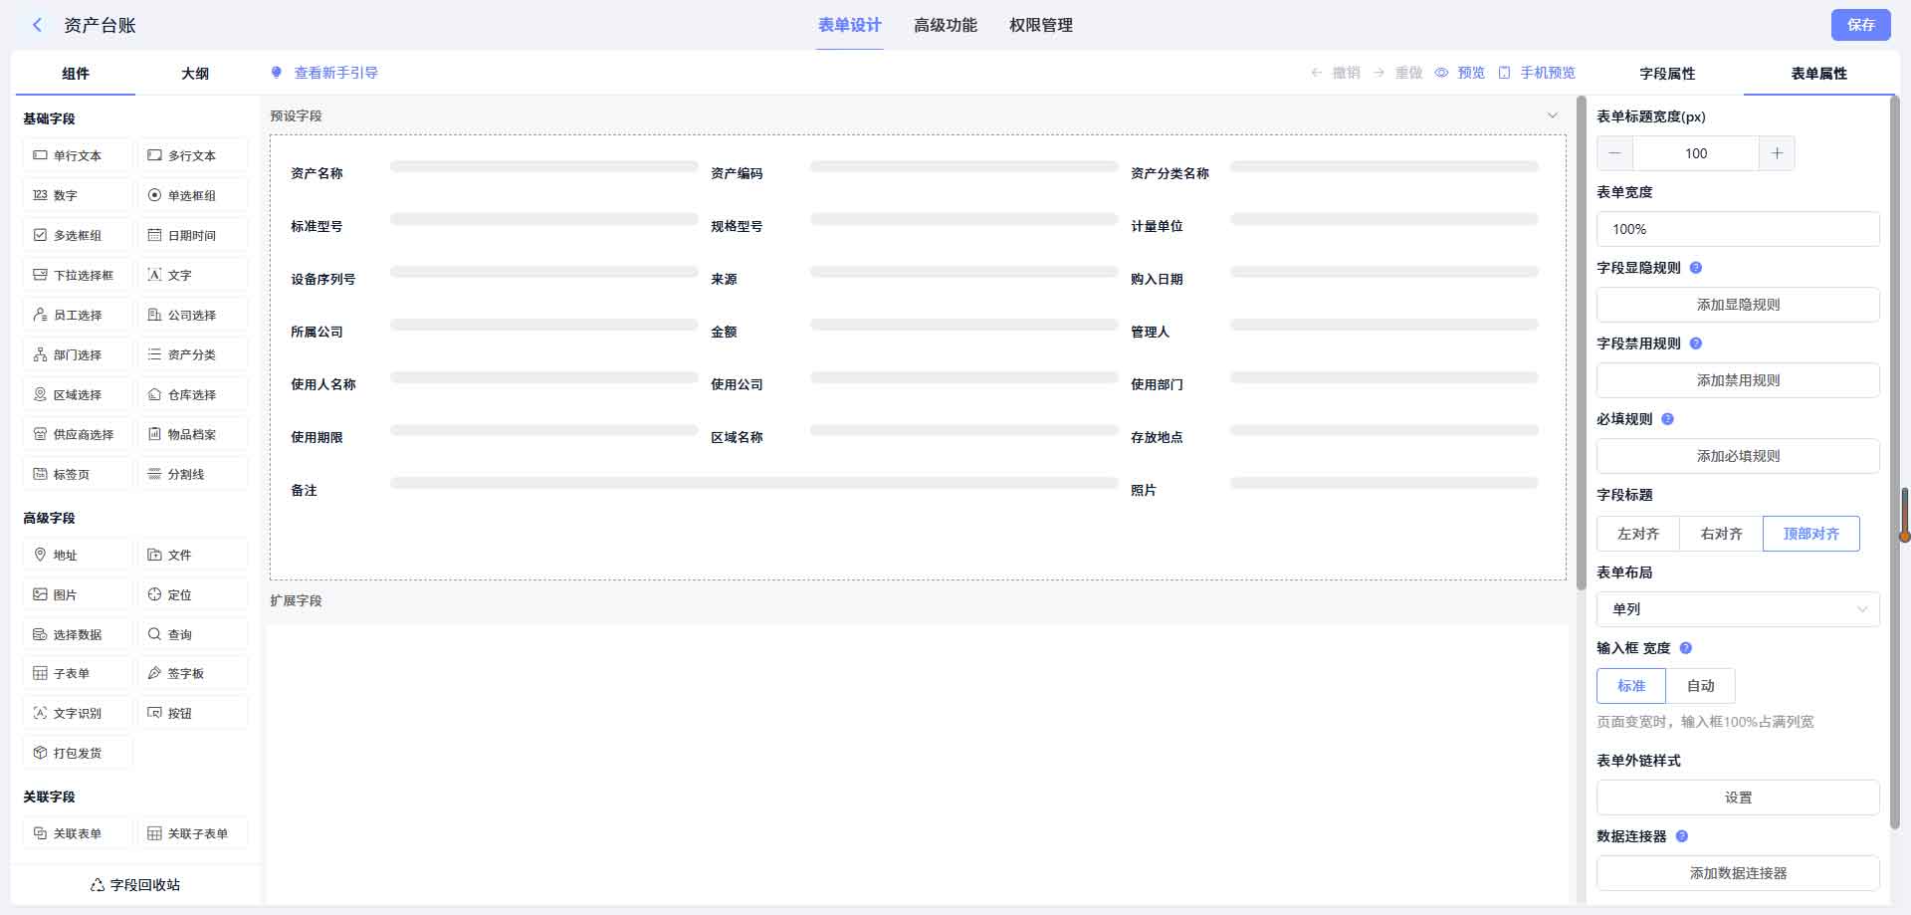Pick the 文字 component
The width and height of the screenshot is (1911, 915).
(193, 275)
